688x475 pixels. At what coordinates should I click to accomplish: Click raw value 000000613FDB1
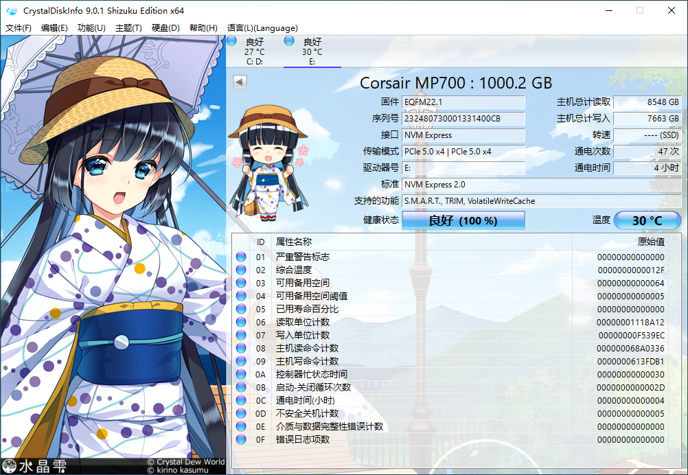[631, 362]
